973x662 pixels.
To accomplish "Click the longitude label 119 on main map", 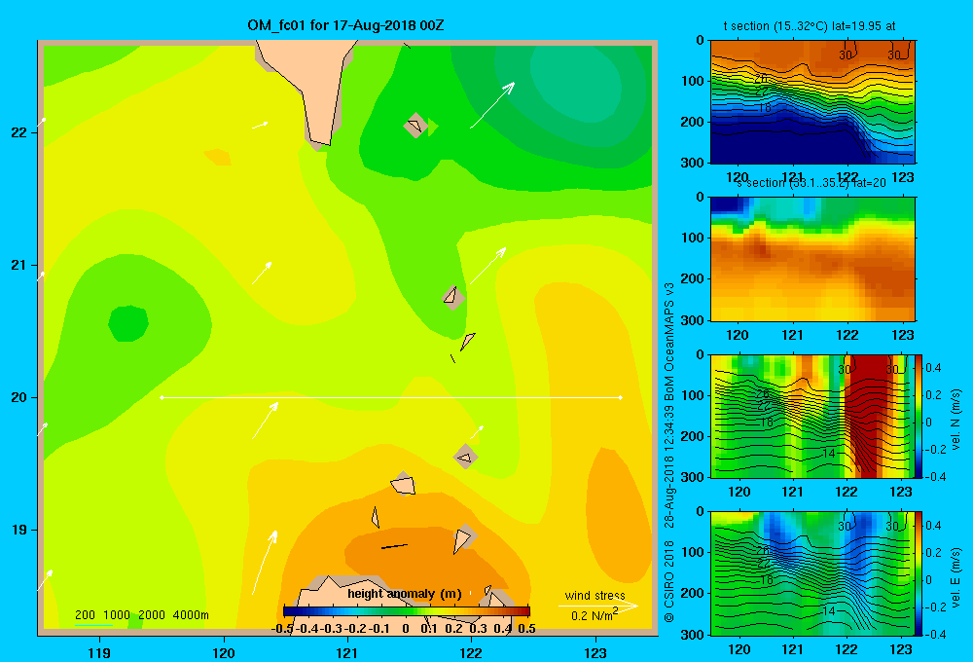I will [99, 652].
